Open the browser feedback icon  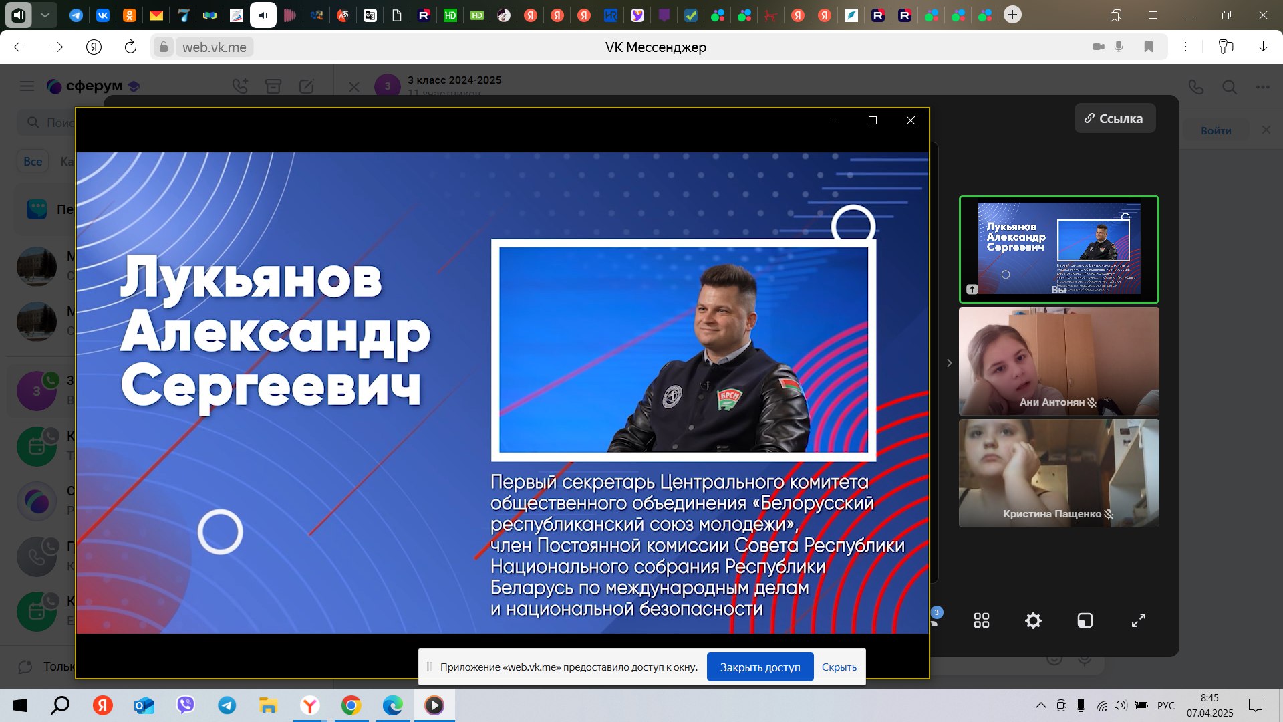(1226, 47)
